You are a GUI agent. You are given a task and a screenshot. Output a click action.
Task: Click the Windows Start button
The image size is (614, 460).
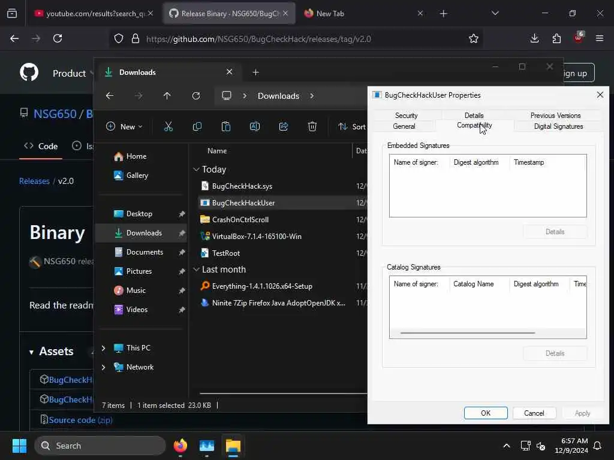(x=19, y=446)
